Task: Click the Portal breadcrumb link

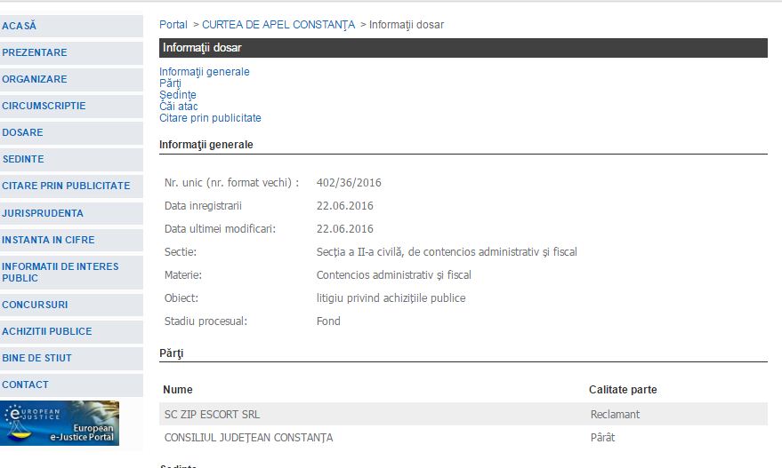Action: [x=173, y=25]
